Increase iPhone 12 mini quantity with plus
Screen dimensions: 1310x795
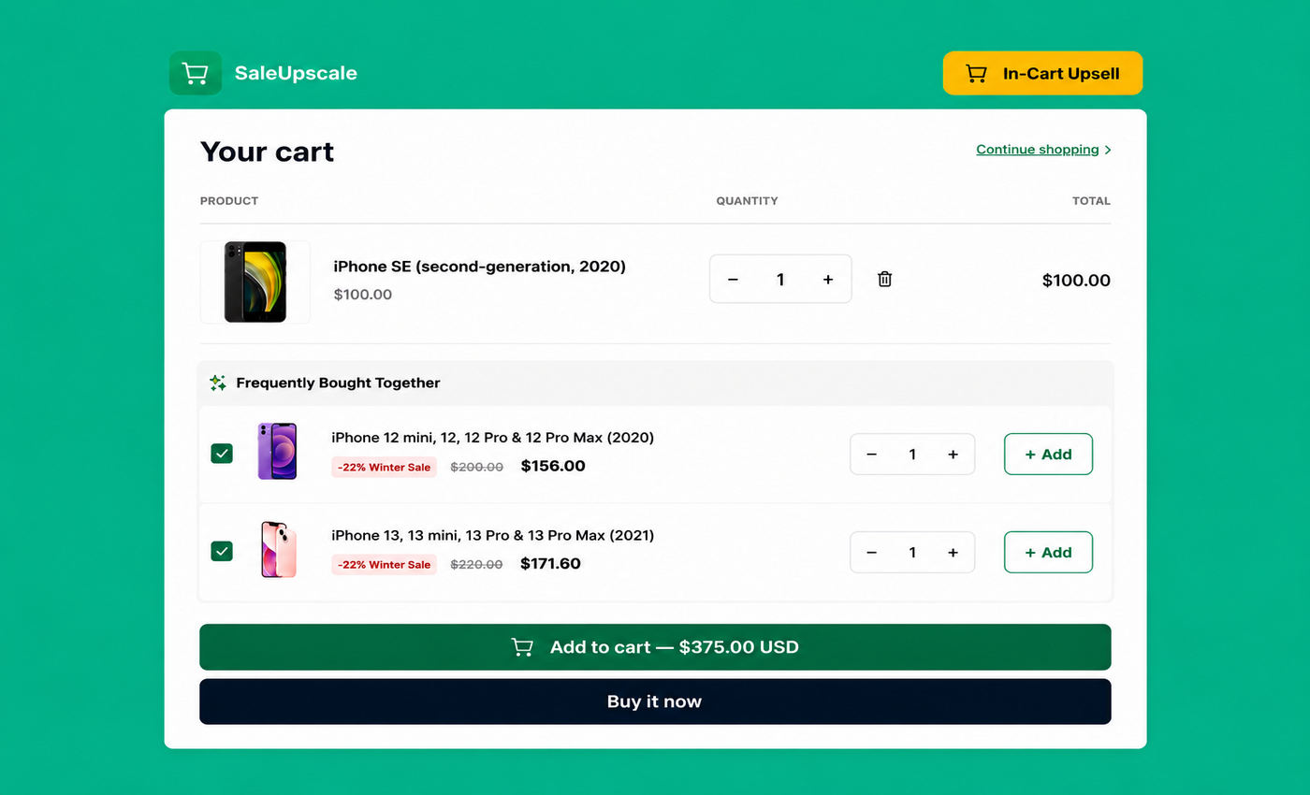click(x=953, y=455)
